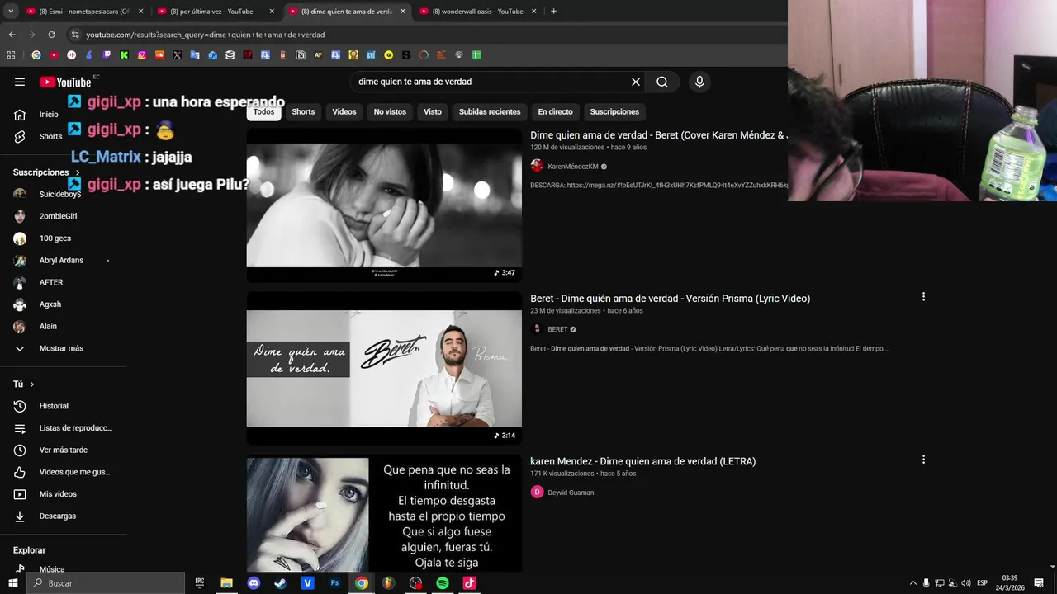Open the Kick bookmark icon
This screenshot has height=594, width=1057.
[124, 55]
